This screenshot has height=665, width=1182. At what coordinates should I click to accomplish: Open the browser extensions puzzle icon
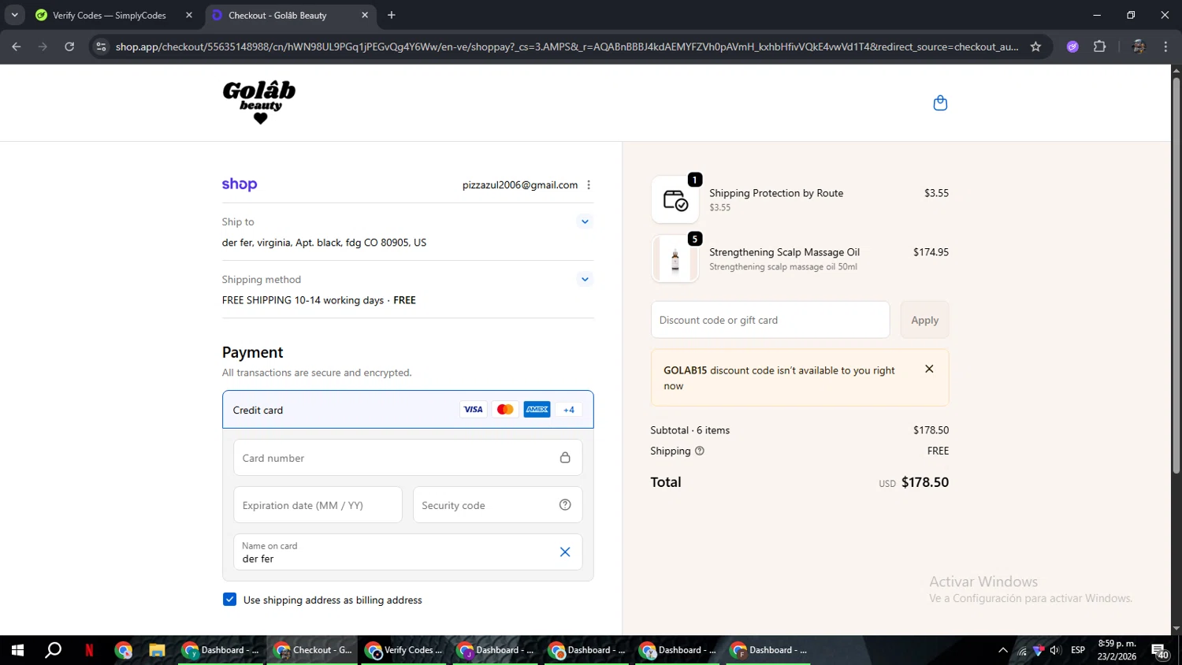(1100, 46)
